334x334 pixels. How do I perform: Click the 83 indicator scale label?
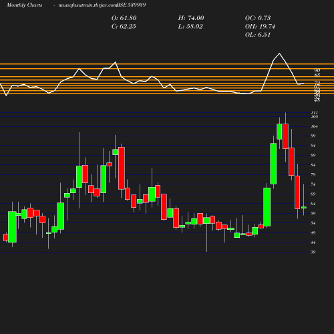[317, 75]
